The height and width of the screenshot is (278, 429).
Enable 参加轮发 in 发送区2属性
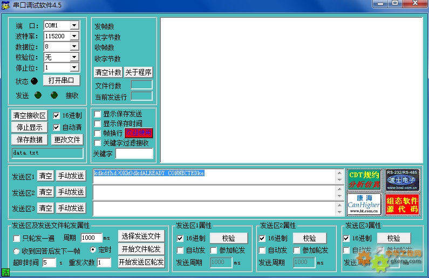coord(296,250)
